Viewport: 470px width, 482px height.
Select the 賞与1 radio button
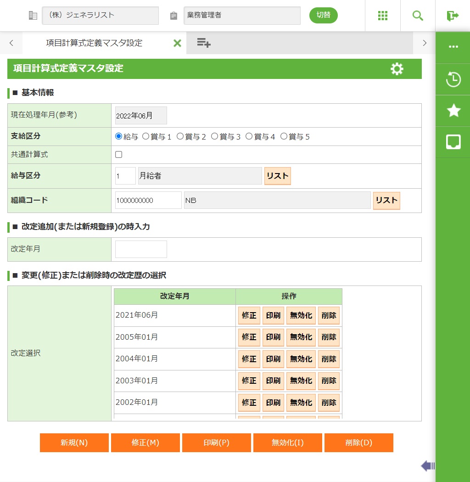(146, 136)
